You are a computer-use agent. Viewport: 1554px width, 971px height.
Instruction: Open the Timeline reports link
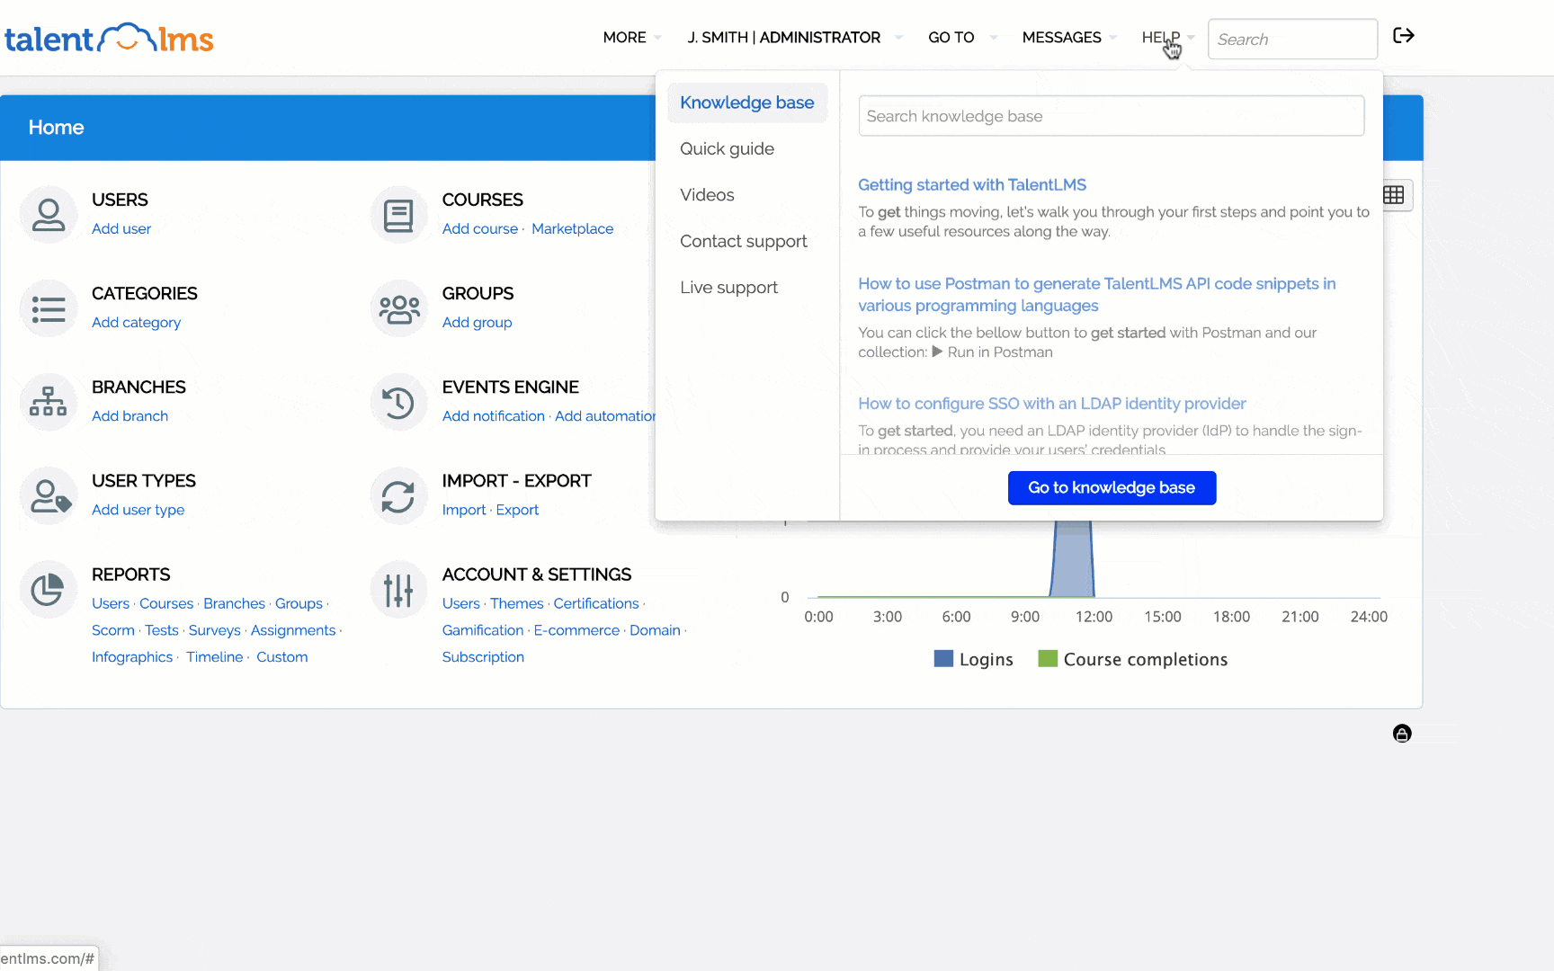[214, 658]
